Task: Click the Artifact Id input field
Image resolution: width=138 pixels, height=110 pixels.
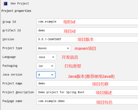Action: click(87, 30)
